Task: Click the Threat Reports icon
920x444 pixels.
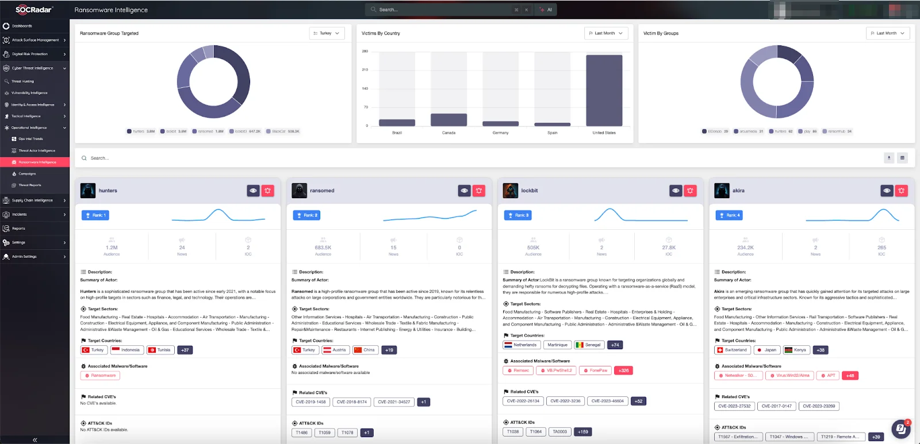Action: coord(14,185)
